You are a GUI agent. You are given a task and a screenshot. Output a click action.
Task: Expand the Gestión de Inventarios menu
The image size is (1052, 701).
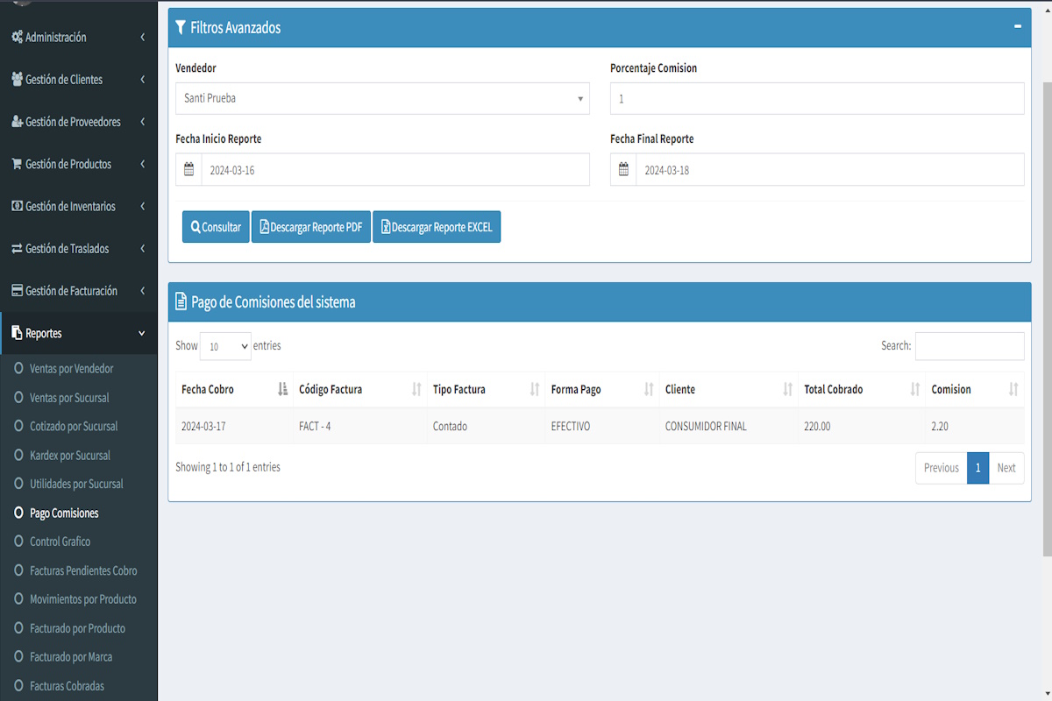[79, 207]
